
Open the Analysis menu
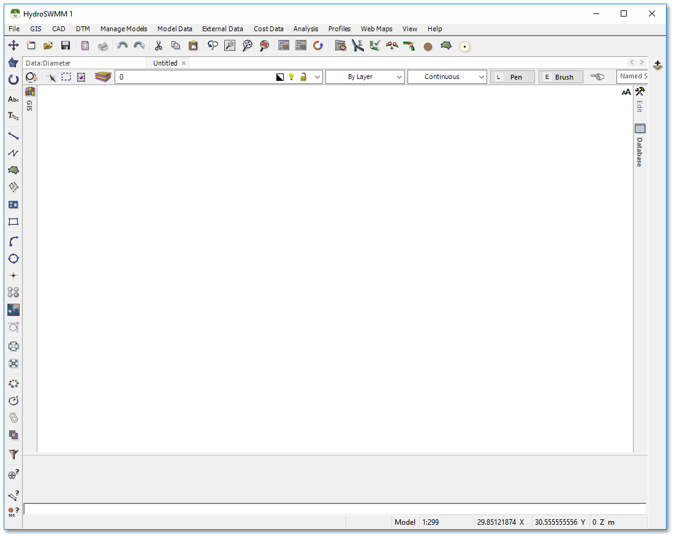306,29
